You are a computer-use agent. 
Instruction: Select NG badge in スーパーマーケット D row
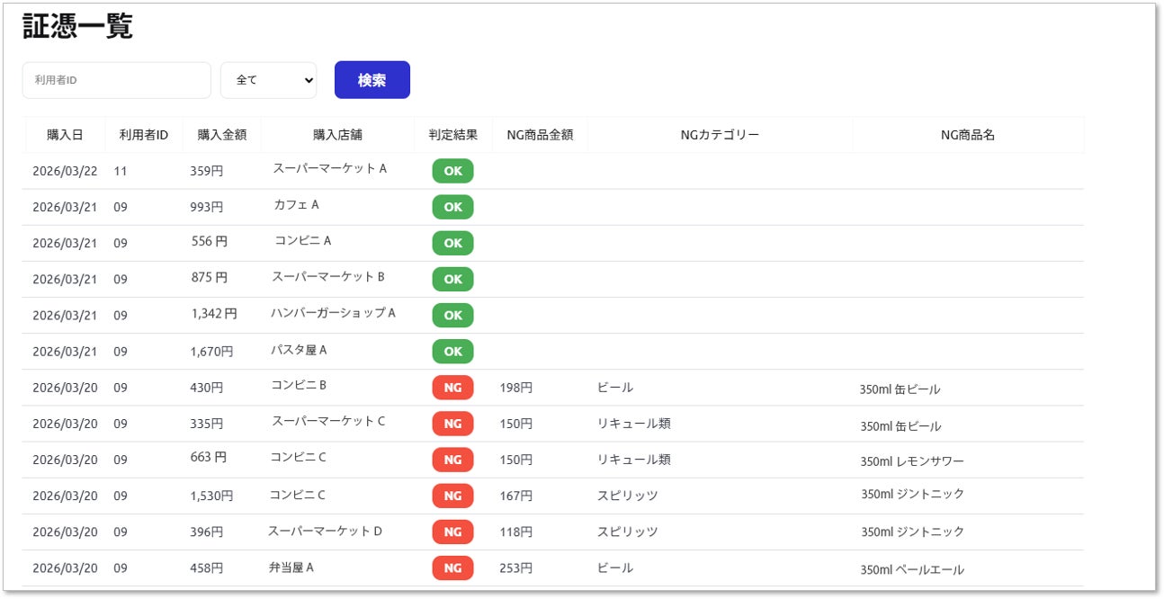(452, 532)
